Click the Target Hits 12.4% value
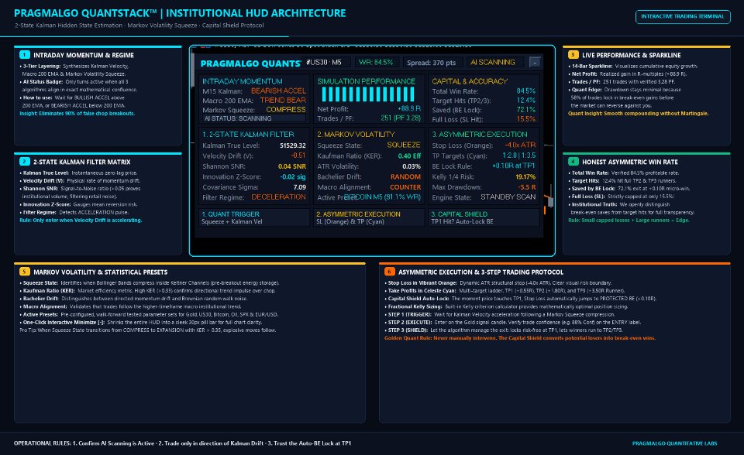The width and height of the screenshot is (744, 455). (x=525, y=101)
